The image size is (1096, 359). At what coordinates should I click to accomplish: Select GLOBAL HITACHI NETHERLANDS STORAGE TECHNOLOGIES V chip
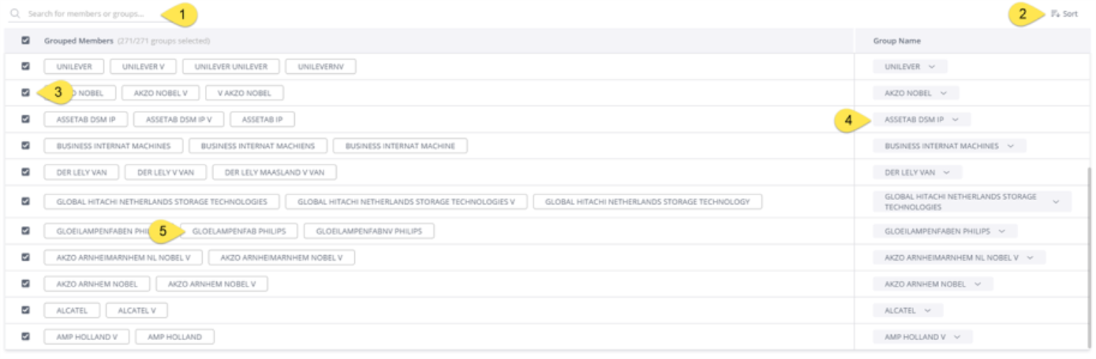406,202
